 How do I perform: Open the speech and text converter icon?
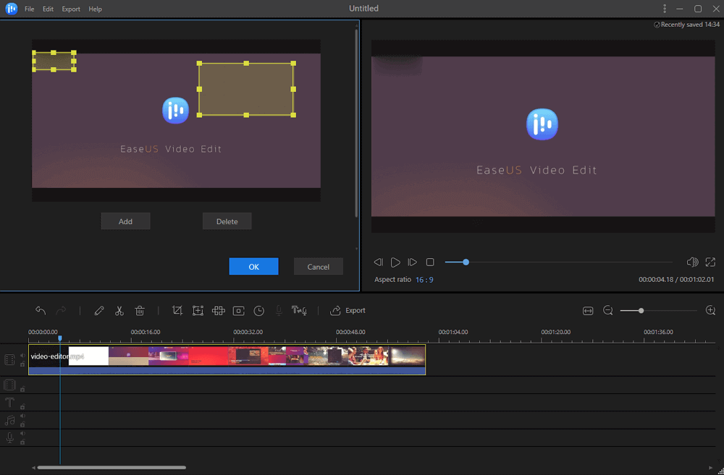tap(299, 310)
